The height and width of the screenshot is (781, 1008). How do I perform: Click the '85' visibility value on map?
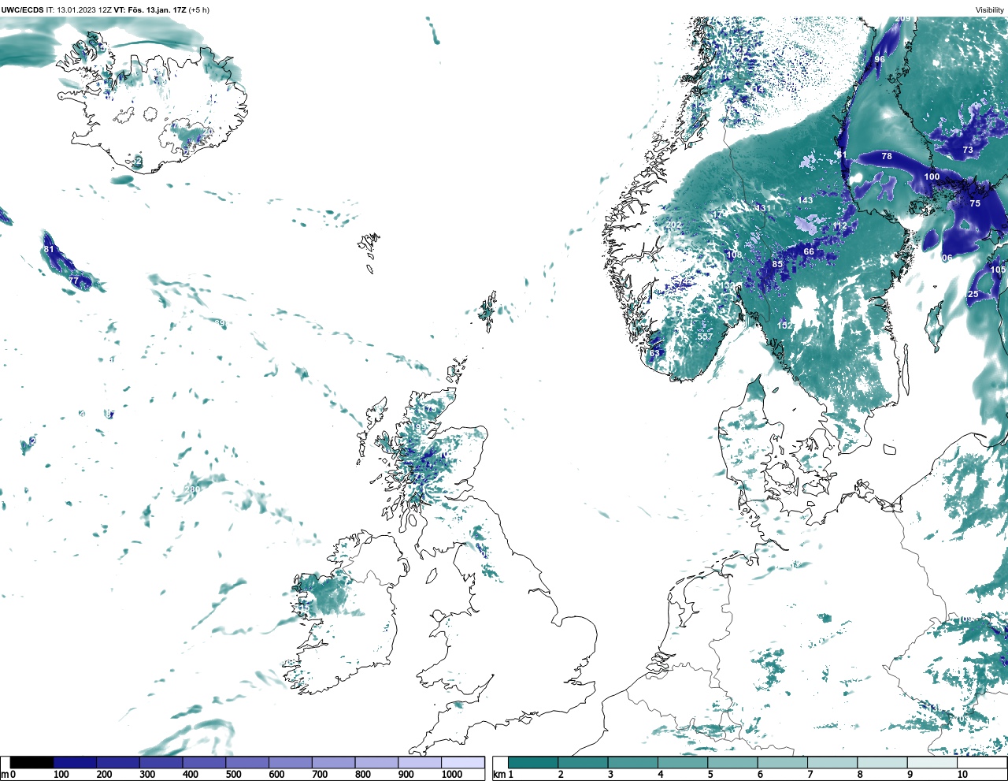[x=777, y=264]
